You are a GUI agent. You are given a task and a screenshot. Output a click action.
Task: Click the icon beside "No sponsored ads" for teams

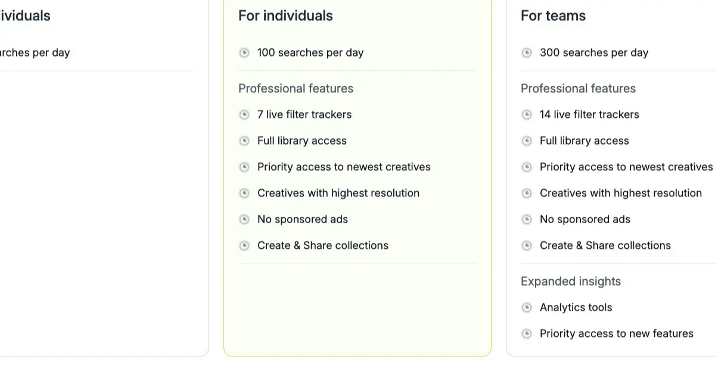pyautogui.click(x=527, y=219)
